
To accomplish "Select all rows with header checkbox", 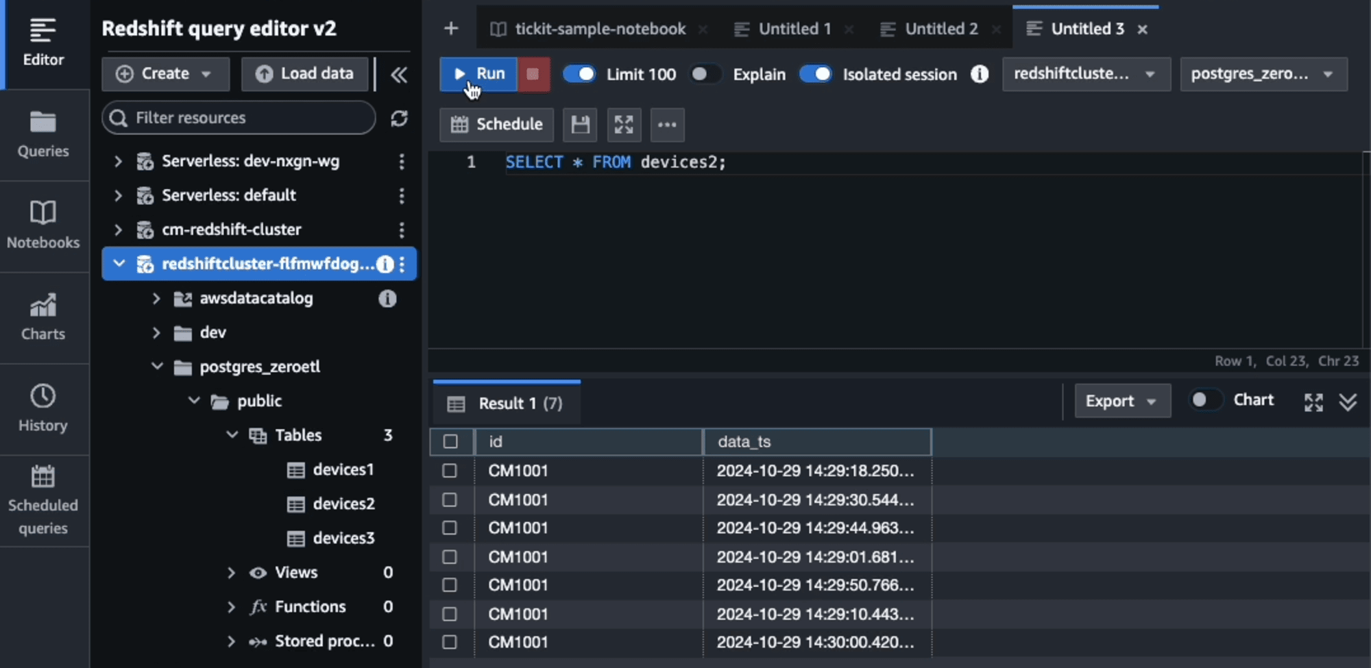I will click(450, 442).
